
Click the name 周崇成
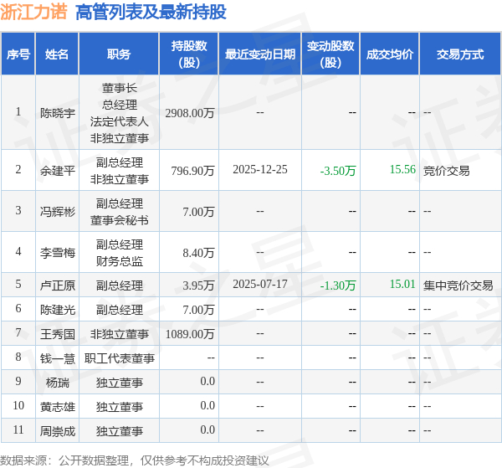coord(58,431)
